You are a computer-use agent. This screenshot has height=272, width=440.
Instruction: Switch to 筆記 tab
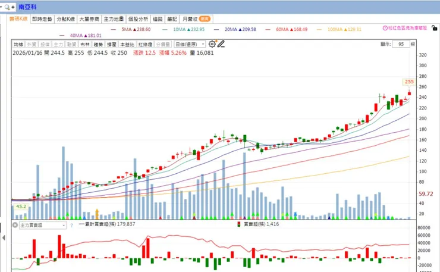(x=172, y=19)
